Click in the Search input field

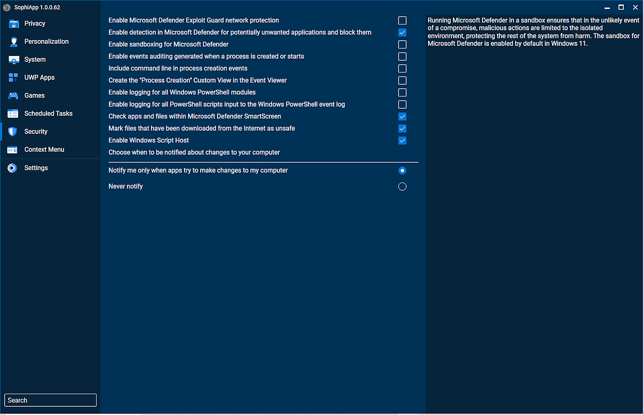[x=50, y=400]
